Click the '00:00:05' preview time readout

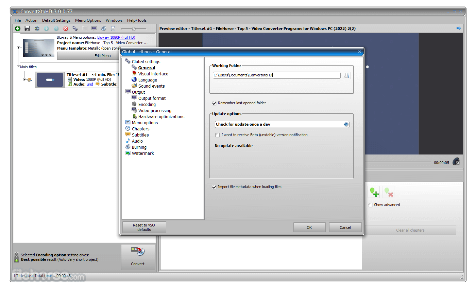coord(441,163)
